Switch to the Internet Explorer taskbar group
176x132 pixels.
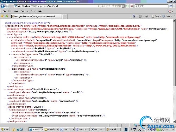(36, 130)
